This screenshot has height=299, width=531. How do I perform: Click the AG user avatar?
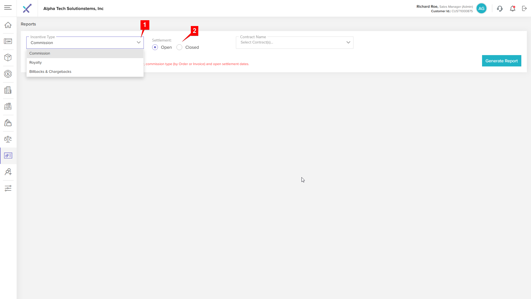(x=481, y=9)
